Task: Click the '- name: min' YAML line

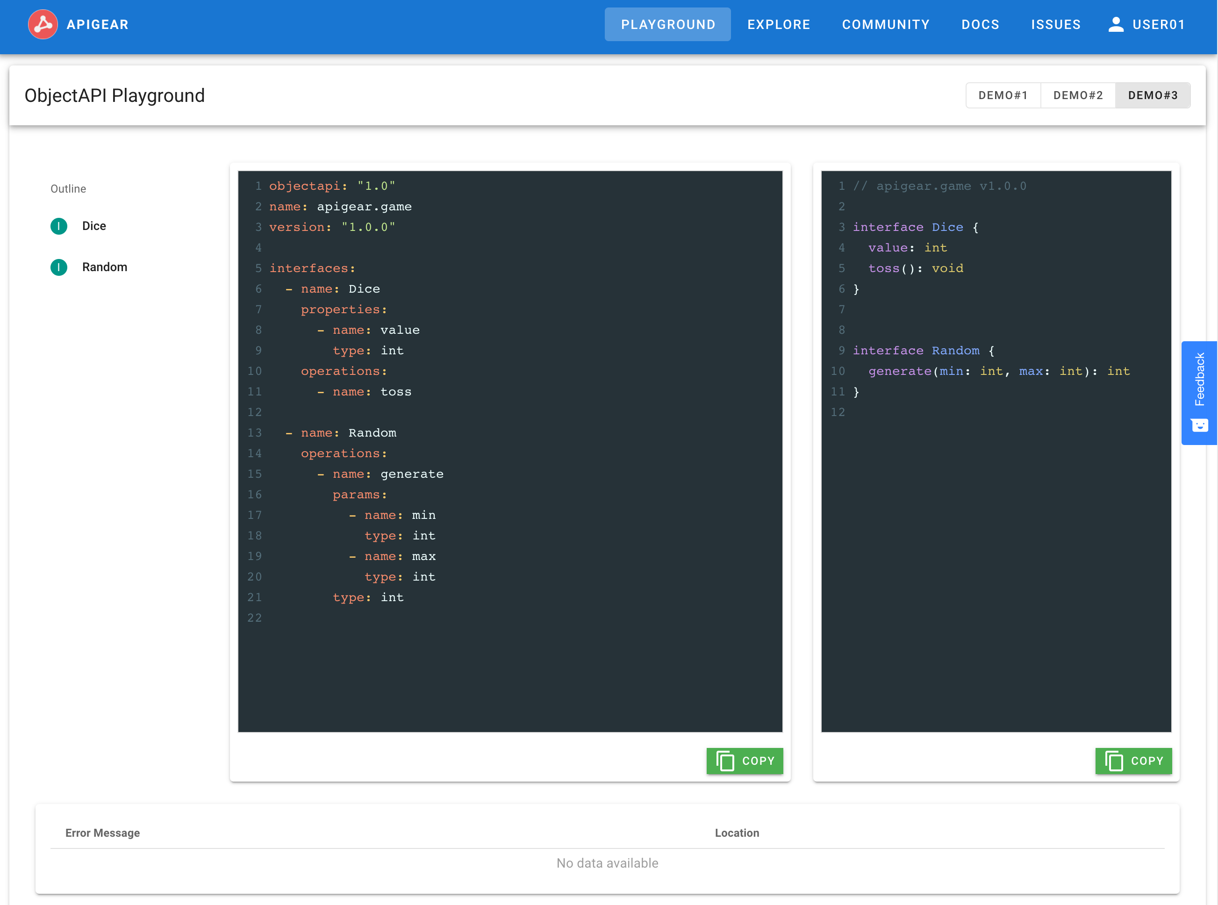Action: [392, 515]
